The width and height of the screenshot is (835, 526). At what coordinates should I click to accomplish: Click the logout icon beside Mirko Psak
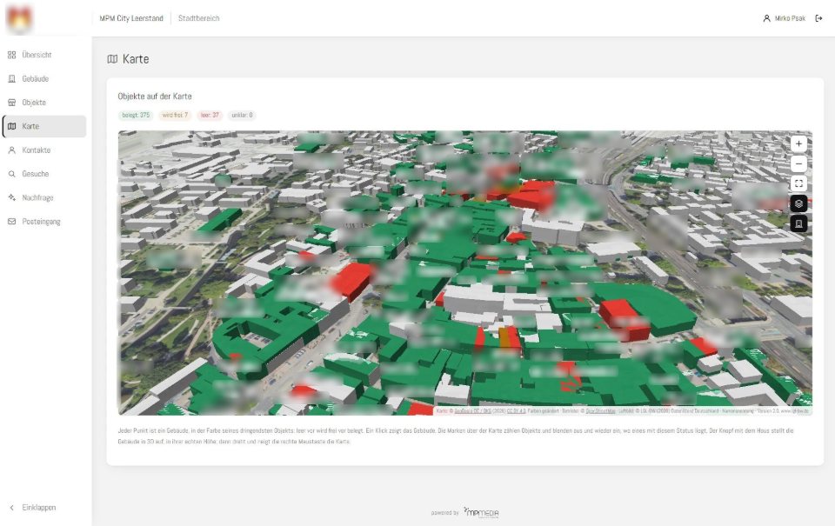click(818, 18)
